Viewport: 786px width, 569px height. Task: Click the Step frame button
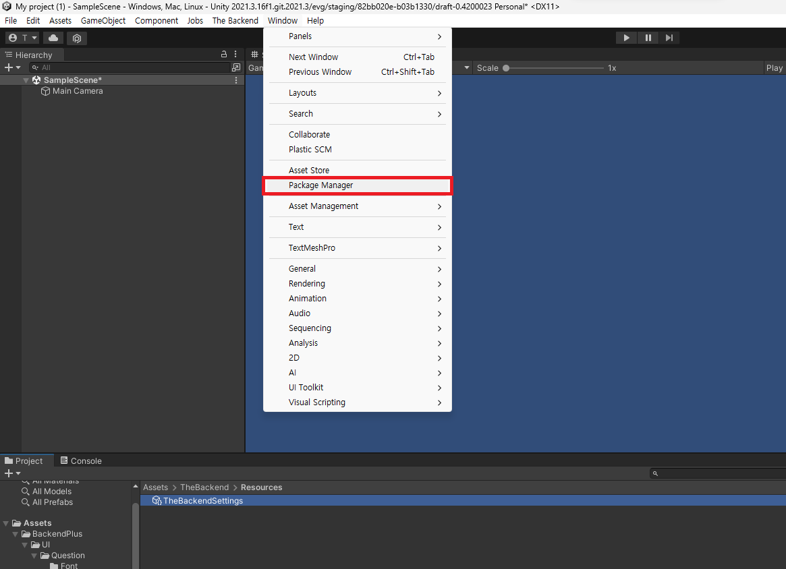[669, 38]
